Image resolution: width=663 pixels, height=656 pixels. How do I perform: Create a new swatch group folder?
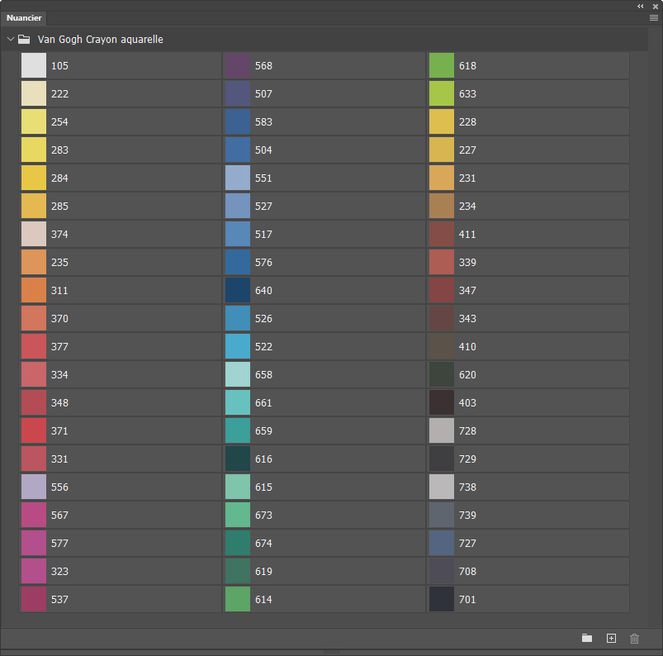(x=587, y=638)
